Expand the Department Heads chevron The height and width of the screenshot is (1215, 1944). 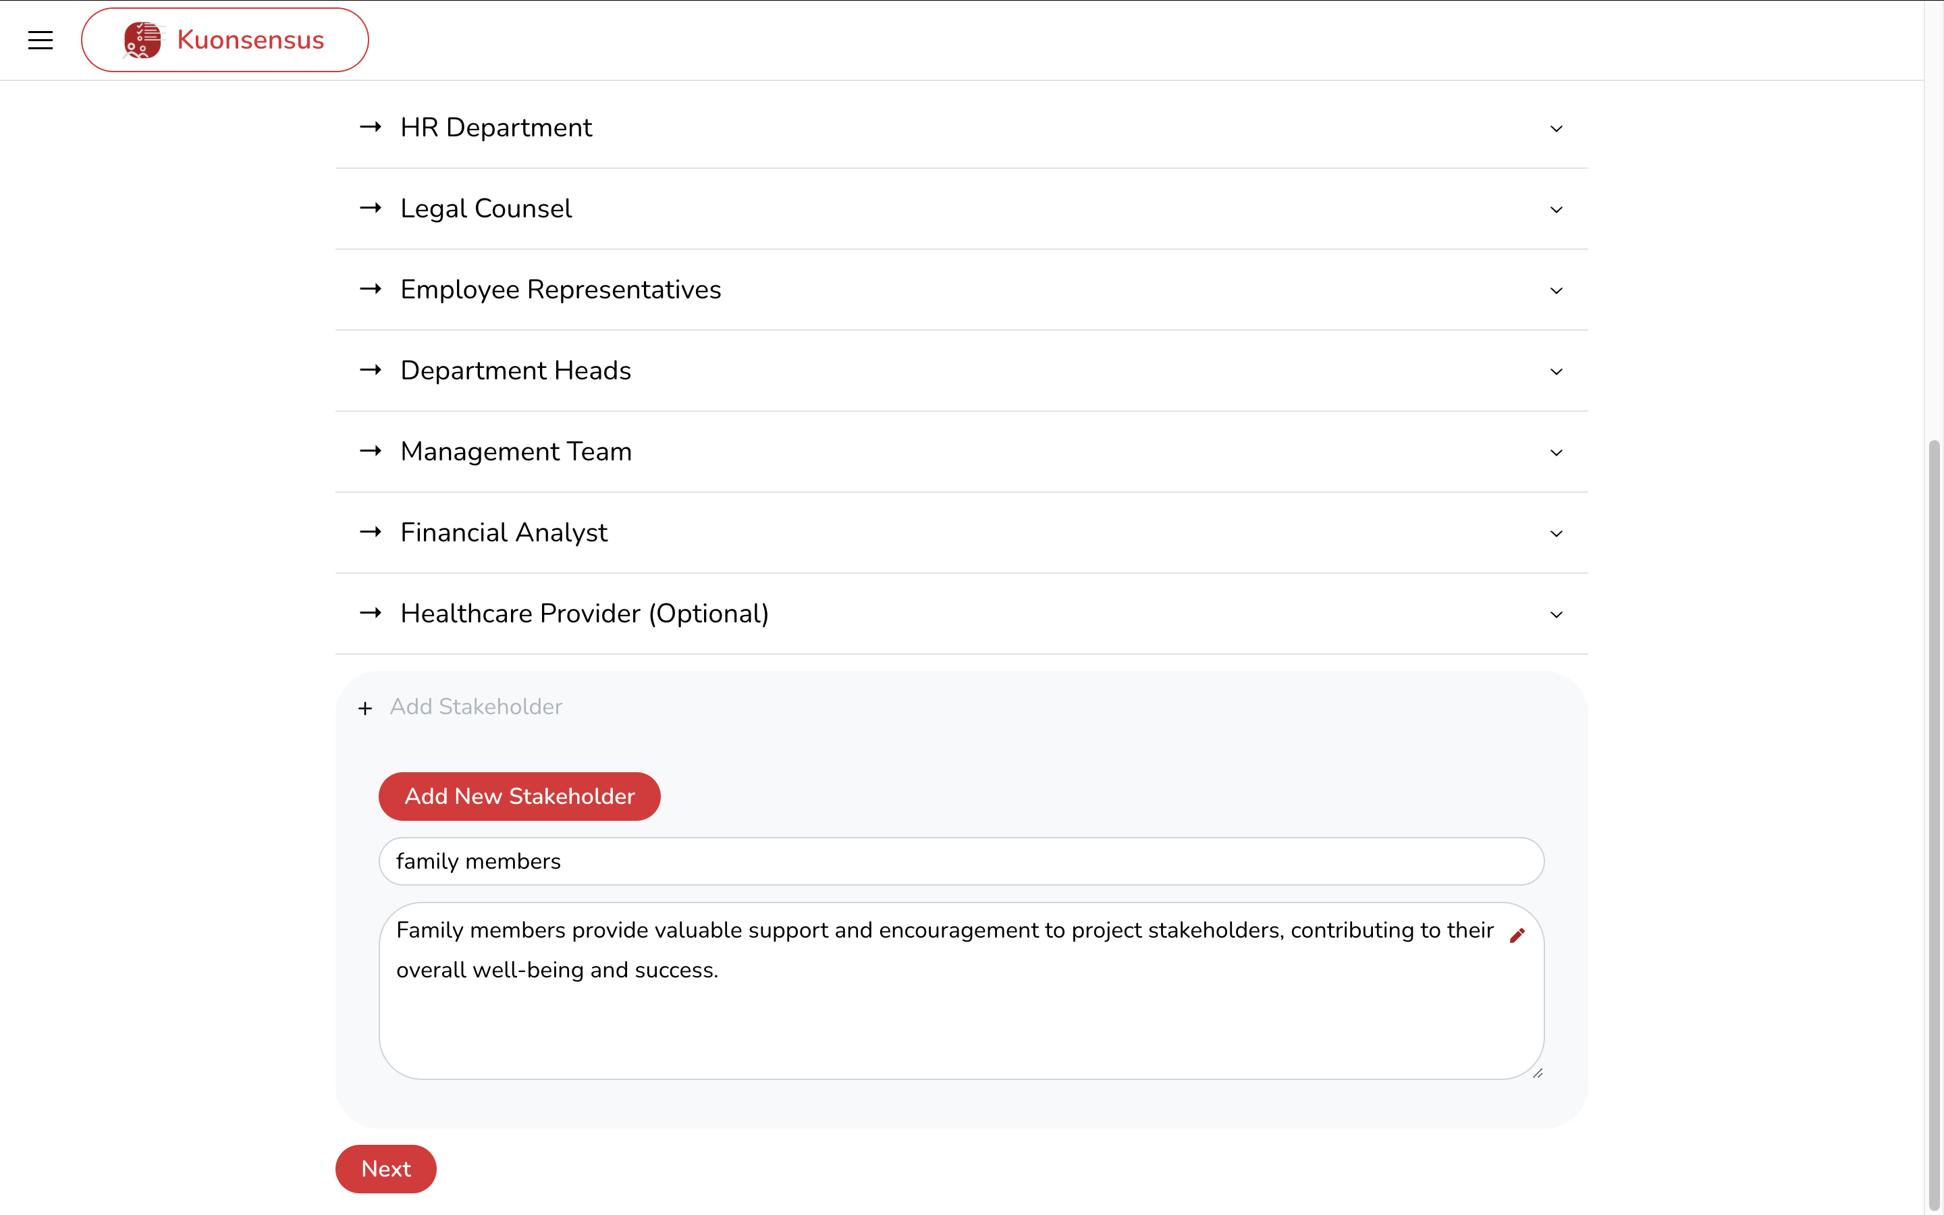click(x=1556, y=371)
